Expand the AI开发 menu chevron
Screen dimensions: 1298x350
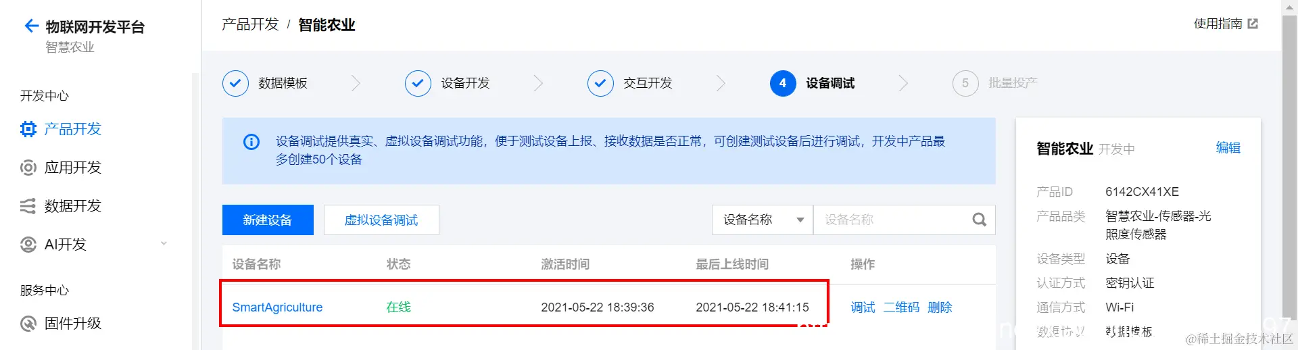point(164,244)
